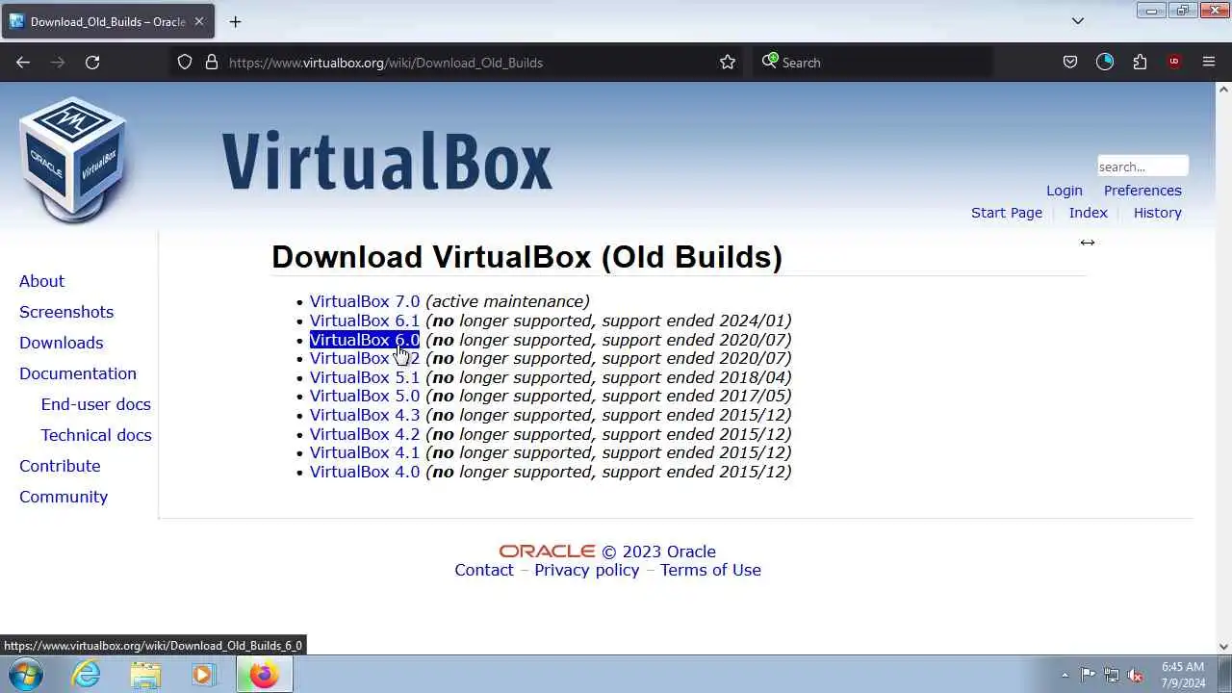Open a new tab with plus button
Screen dimensions: 1232x693
pyautogui.click(x=235, y=21)
